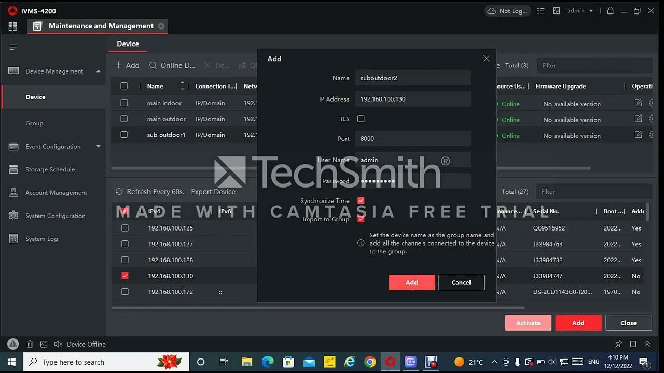664x373 pixels.
Task: Click Add in the device toolbar
Action: coord(127,65)
